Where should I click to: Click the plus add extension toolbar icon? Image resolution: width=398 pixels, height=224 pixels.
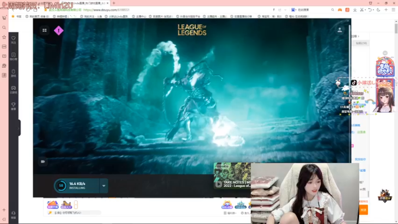(386, 10)
